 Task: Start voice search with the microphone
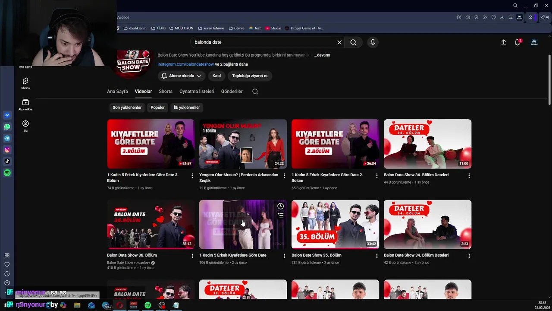(373, 42)
